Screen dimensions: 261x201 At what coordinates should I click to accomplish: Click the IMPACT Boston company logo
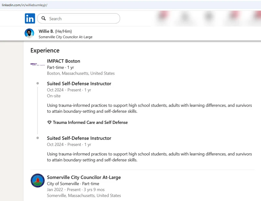(x=37, y=64)
